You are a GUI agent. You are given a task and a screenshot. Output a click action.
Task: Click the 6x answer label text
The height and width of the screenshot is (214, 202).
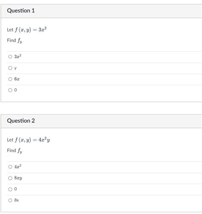17,79
